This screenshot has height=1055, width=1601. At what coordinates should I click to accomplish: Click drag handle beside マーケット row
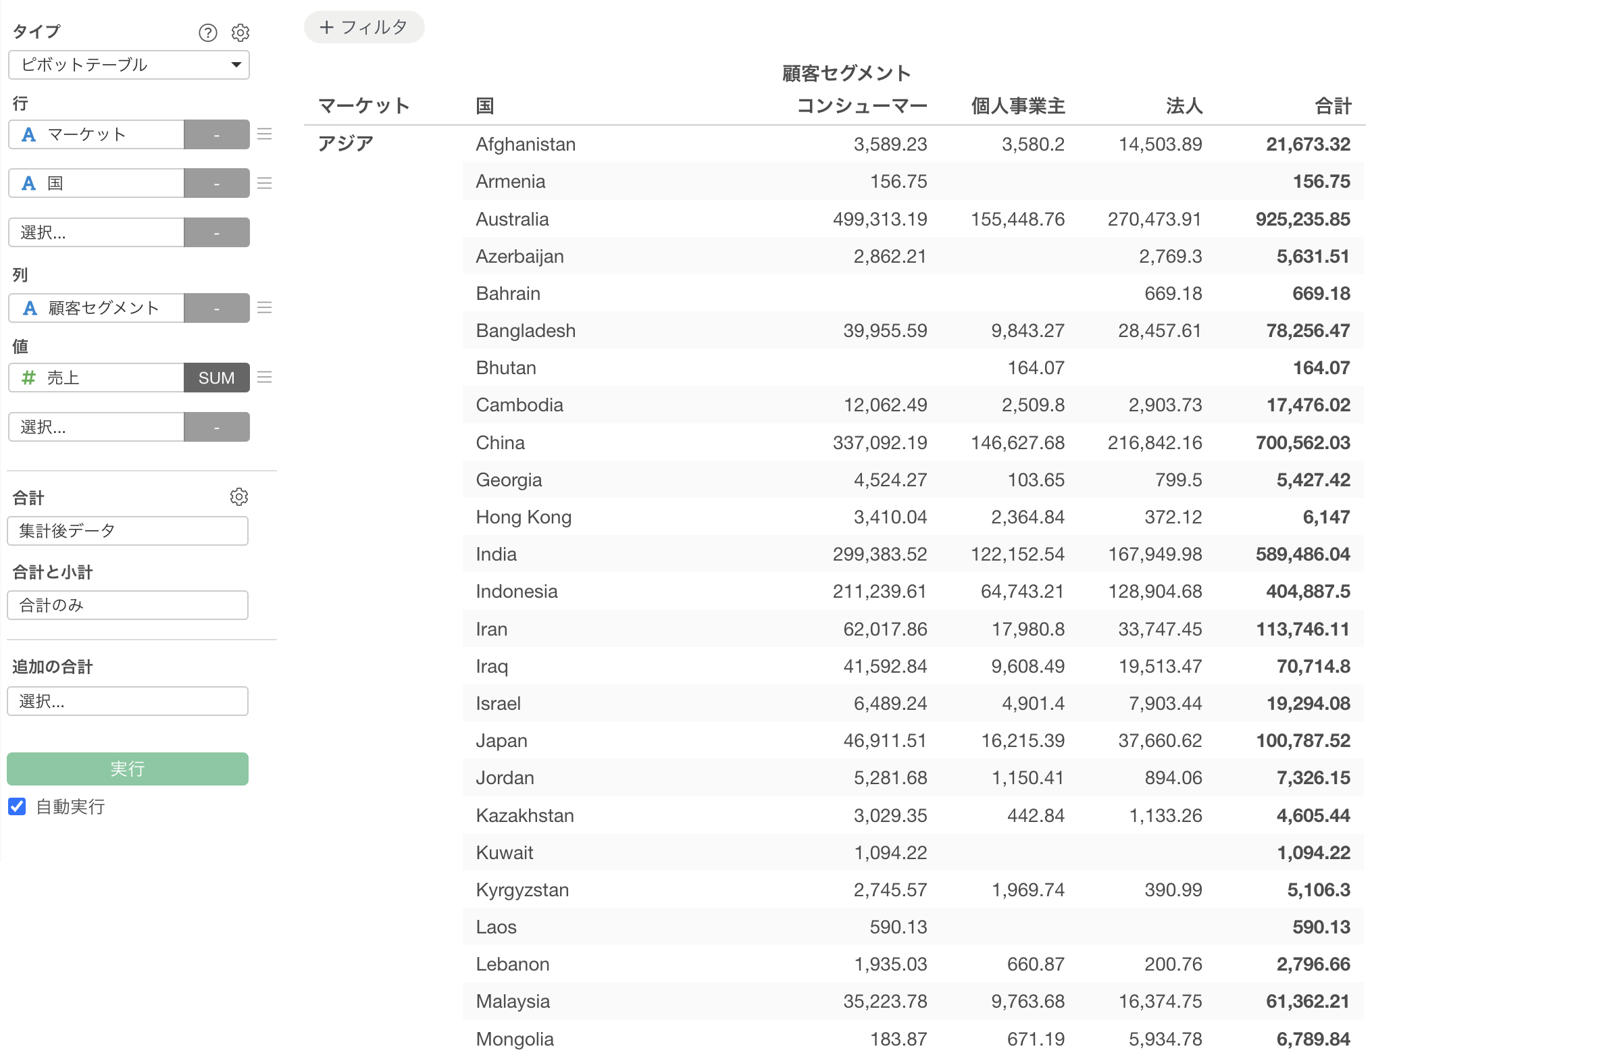coord(265,134)
